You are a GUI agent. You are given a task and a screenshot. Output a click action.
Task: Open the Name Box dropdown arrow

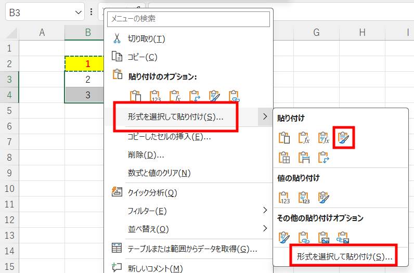[78, 12]
